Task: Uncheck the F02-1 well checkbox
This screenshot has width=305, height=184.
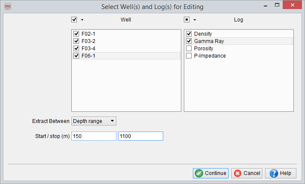Action: [x=76, y=34]
